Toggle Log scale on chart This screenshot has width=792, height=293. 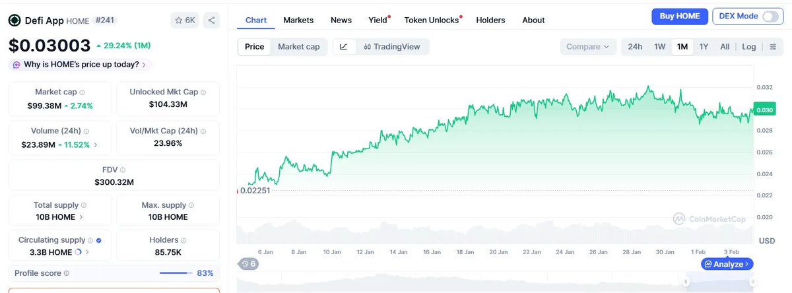(749, 47)
